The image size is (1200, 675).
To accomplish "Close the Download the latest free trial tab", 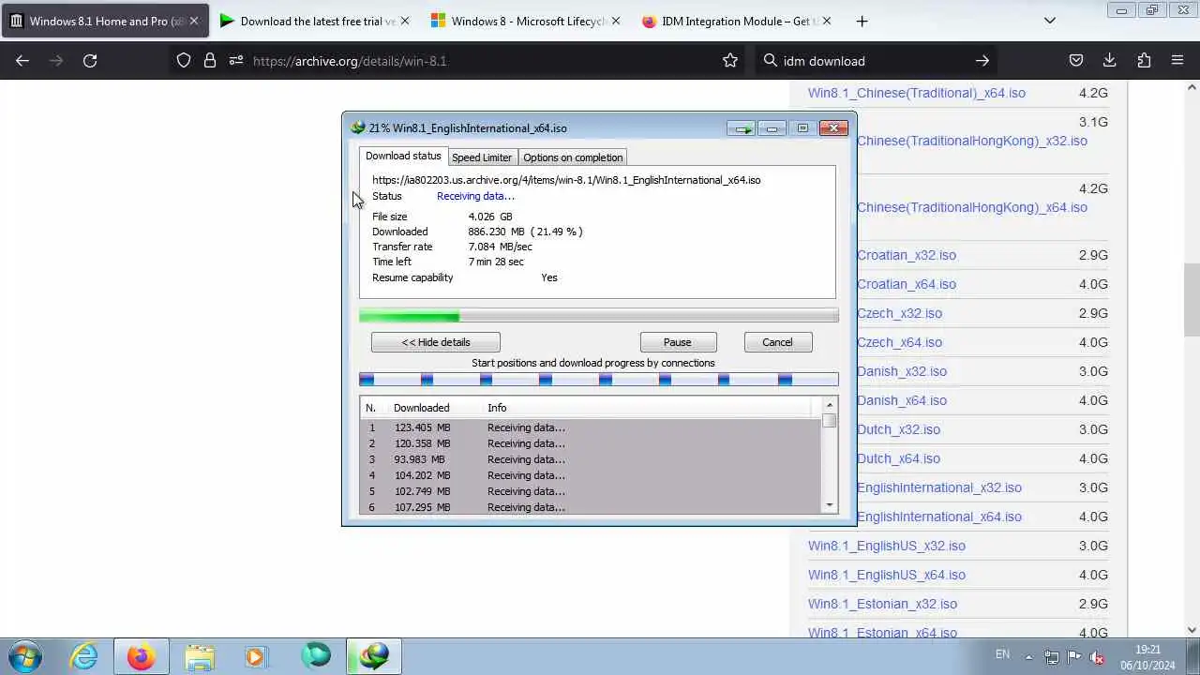I will tap(405, 21).
